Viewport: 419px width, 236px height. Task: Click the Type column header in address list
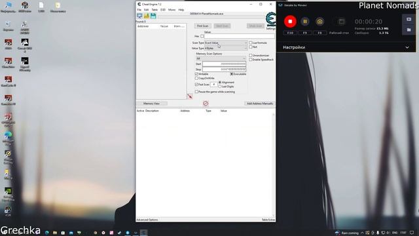[x=208, y=111]
